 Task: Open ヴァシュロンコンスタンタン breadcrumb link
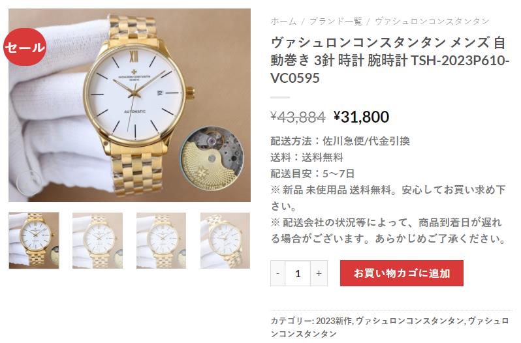pos(432,22)
